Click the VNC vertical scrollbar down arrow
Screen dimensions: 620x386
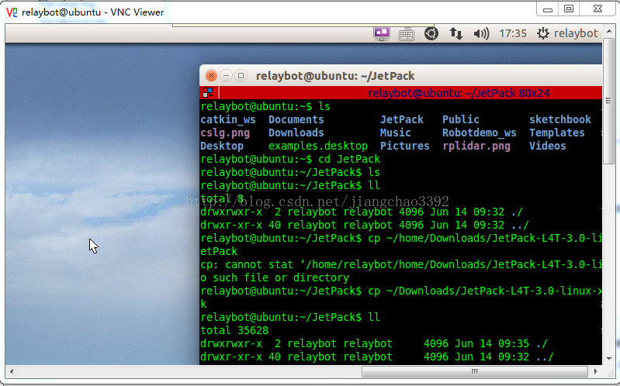[x=609, y=359]
